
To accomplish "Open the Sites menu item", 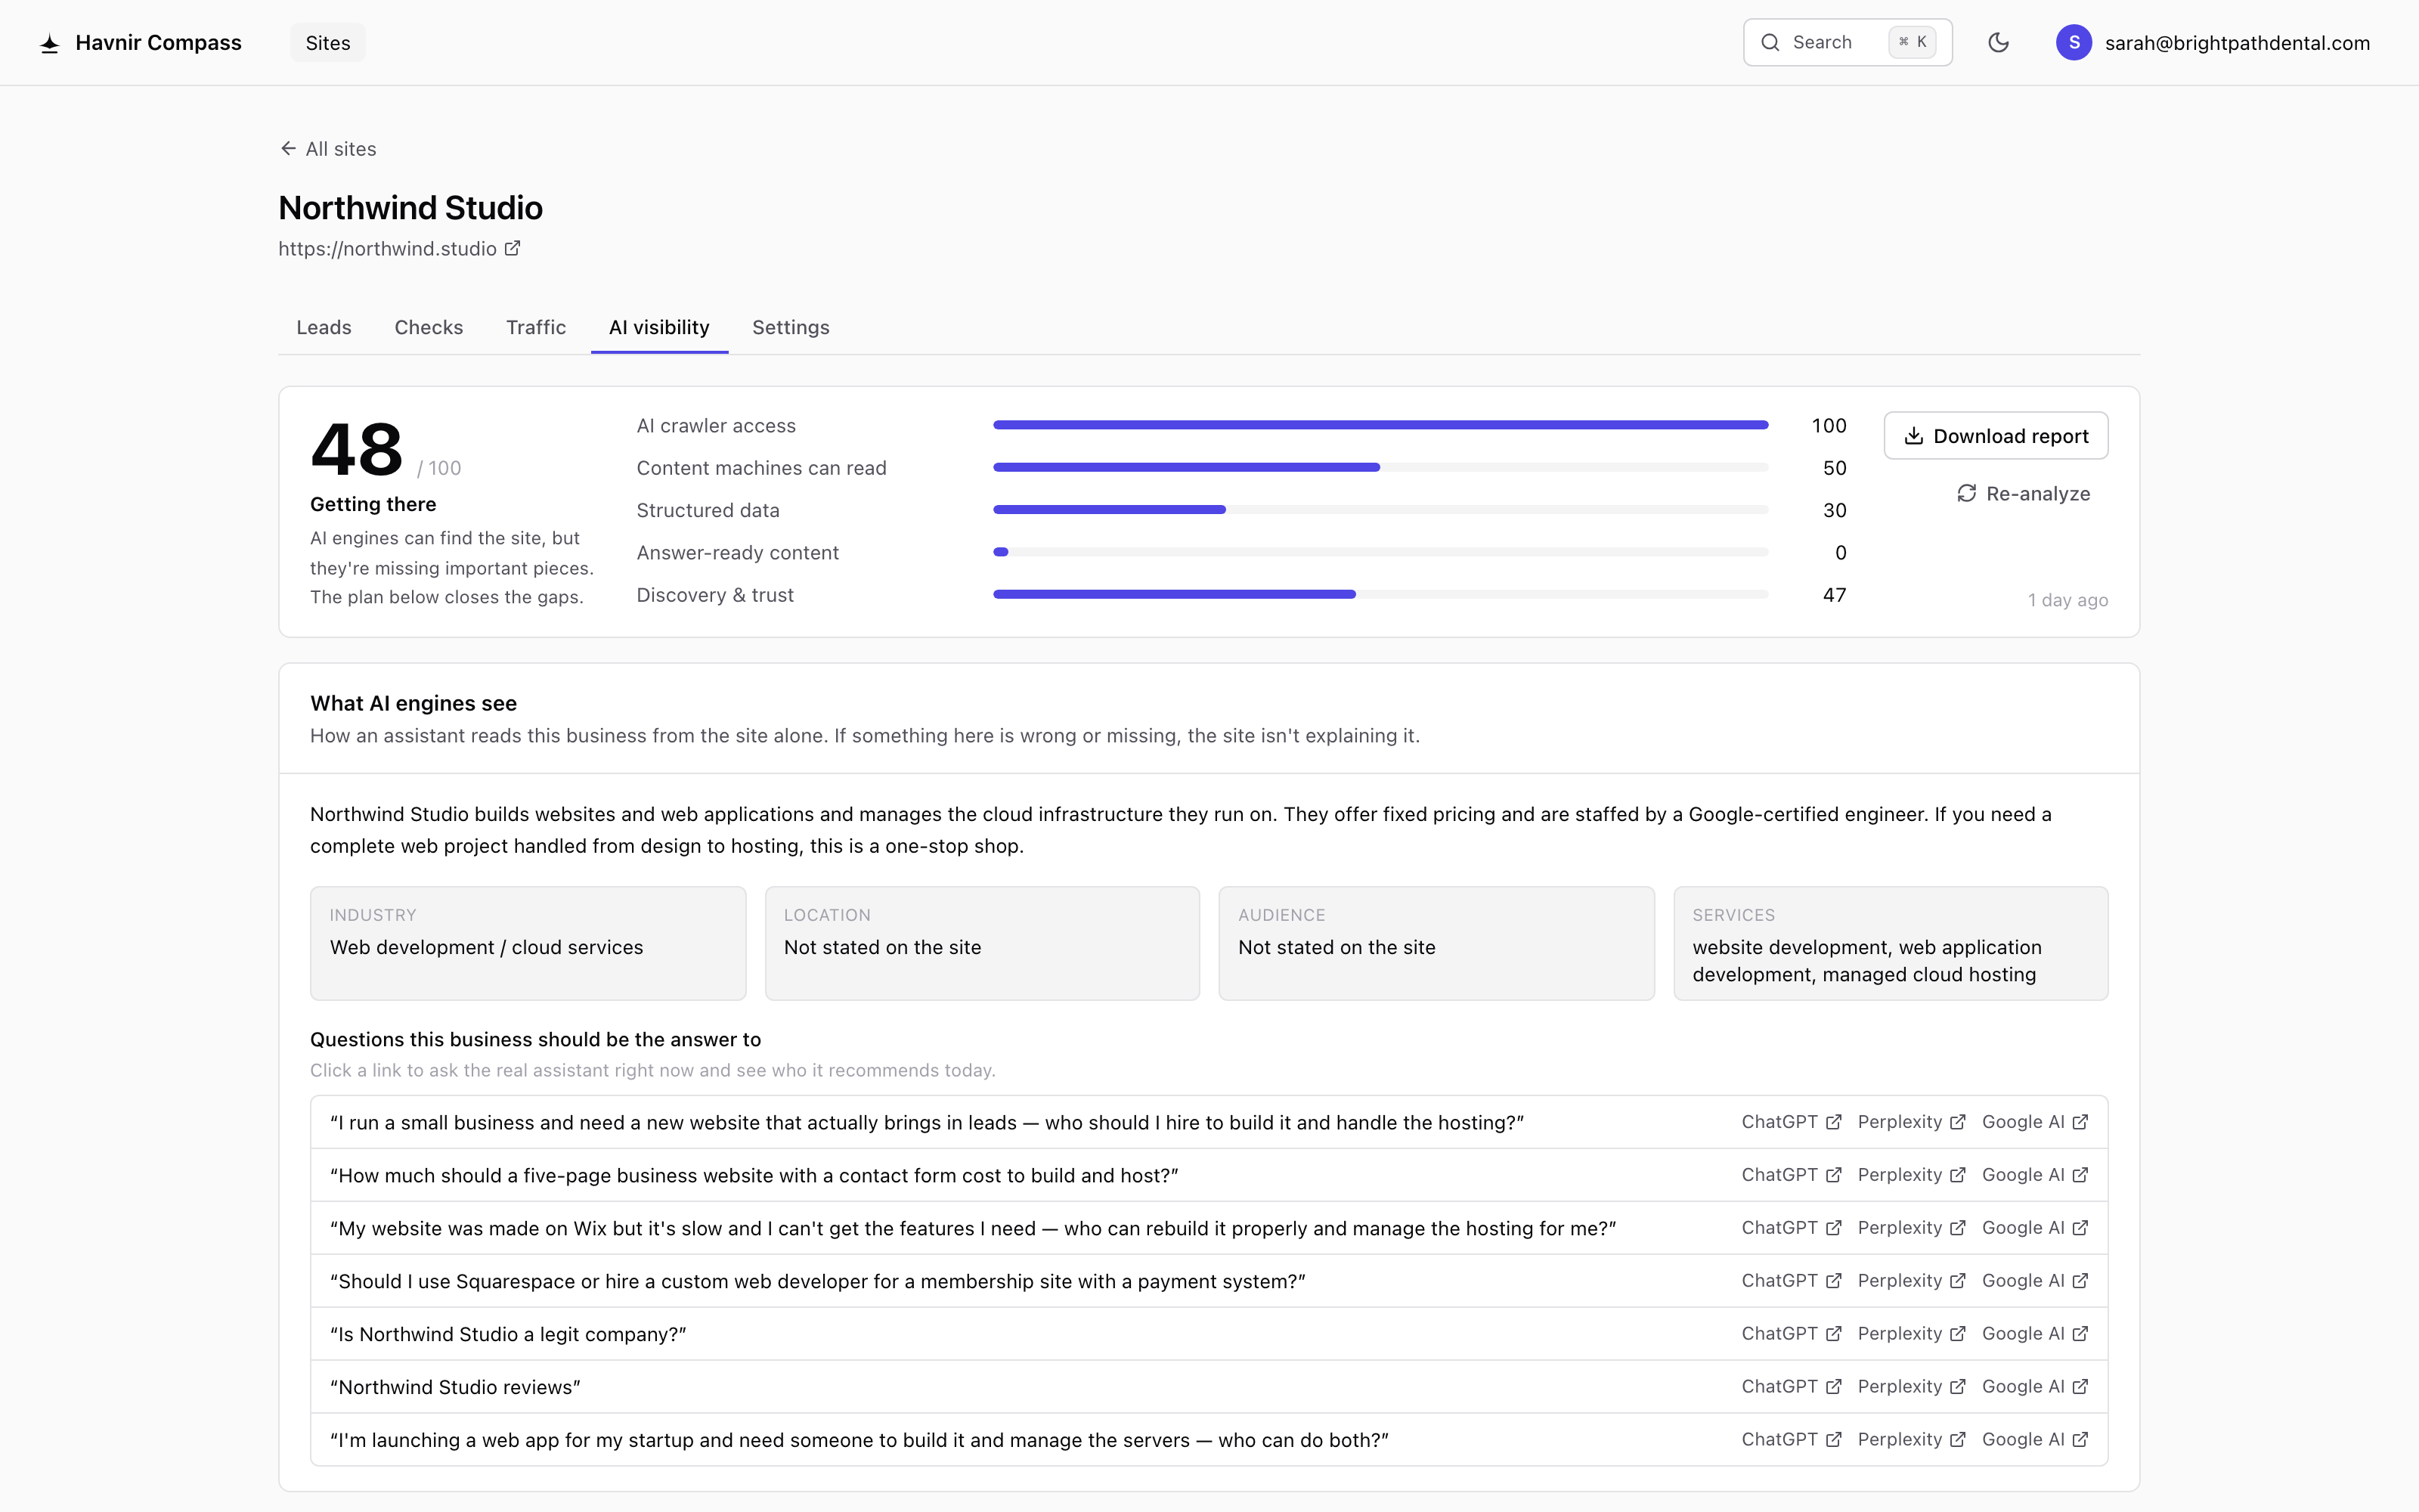I will coord(328,43).
